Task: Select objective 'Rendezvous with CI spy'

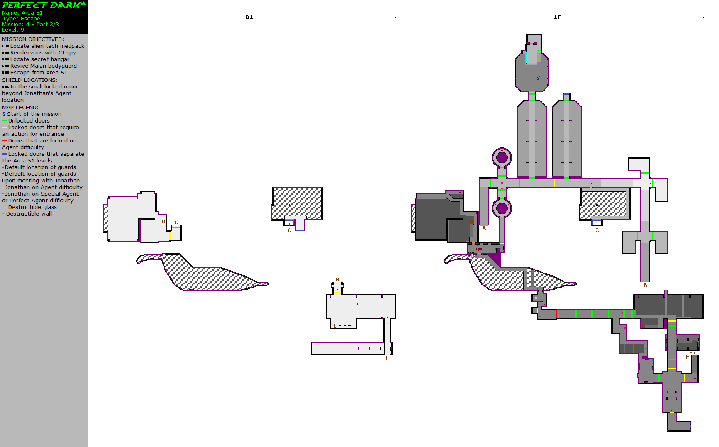Action: point(43,53)
